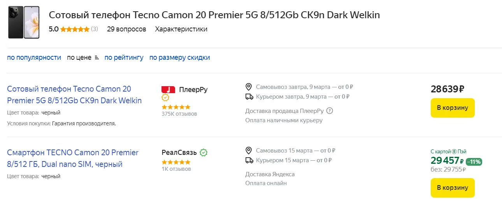Viewport: 502px width, 203px height.
Task: Open the Характеристики link
Action: point(181,29)
